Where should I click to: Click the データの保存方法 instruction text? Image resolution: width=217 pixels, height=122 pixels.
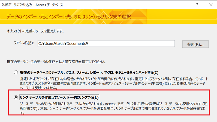(x=56, y=62)
